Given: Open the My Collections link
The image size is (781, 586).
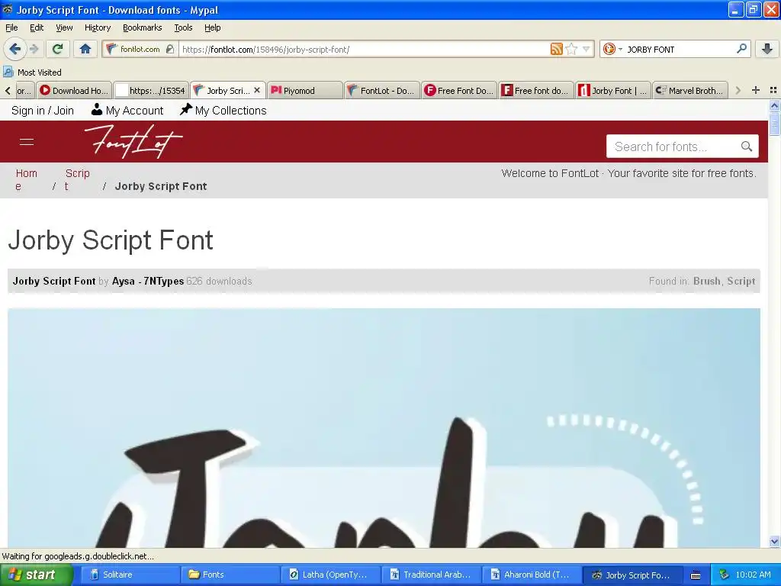Looking at the screenshot, I should click(x=223, y=110).
